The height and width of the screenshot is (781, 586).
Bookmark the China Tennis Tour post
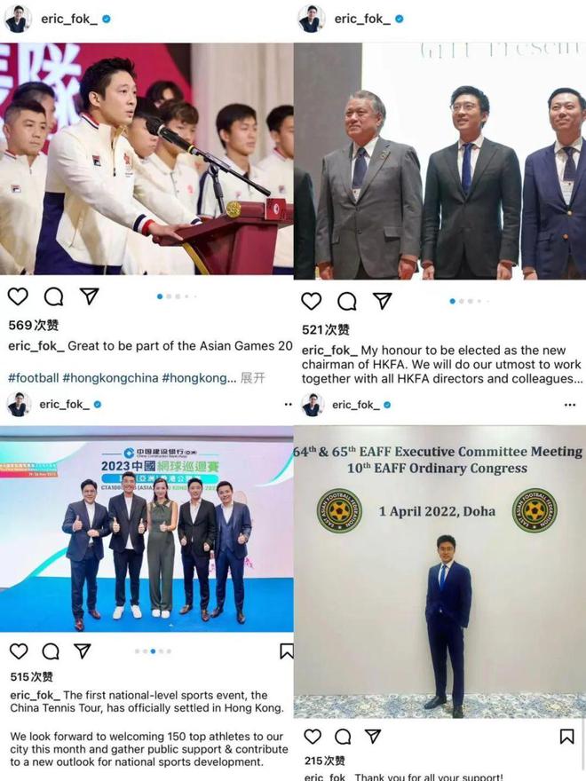pyautogui.click(x=287, y=651)
